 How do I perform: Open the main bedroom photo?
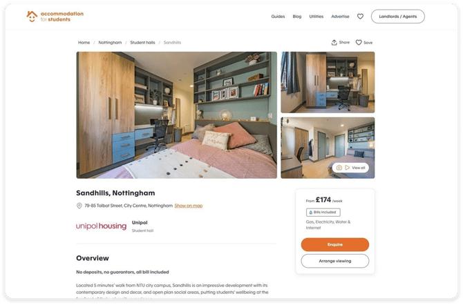[177, 115]
